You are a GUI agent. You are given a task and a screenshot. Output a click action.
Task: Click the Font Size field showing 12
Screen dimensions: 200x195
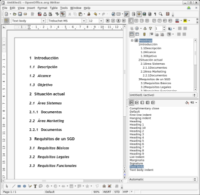(93, 21)
